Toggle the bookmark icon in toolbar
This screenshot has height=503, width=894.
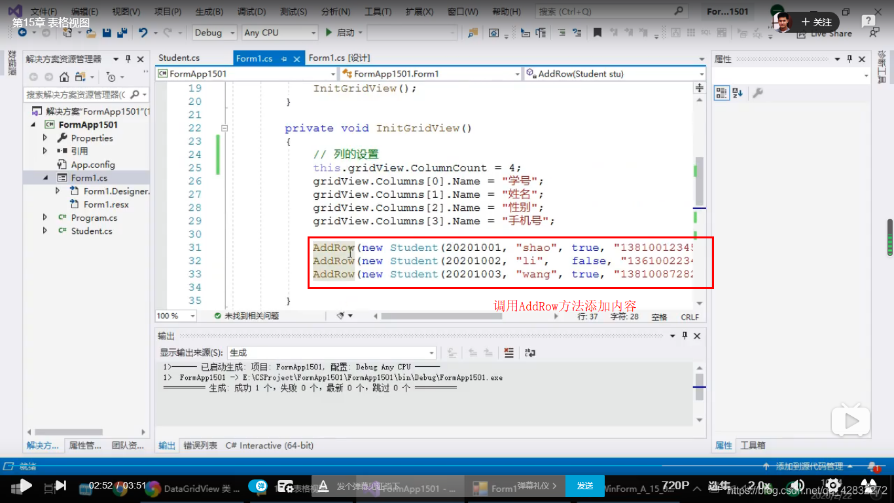598,33
